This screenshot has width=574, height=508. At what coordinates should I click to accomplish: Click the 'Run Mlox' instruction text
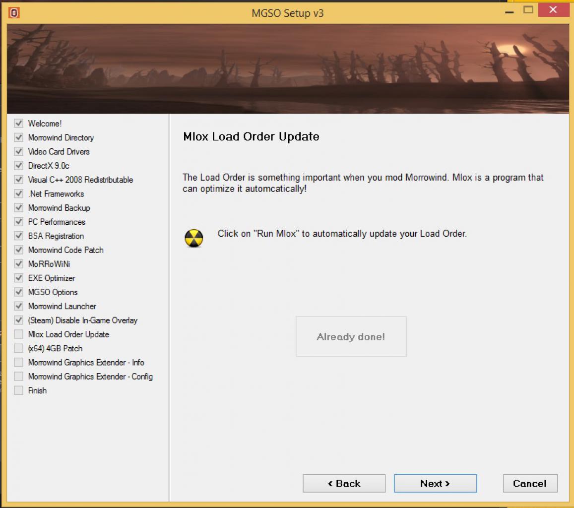tap(342, 234)
